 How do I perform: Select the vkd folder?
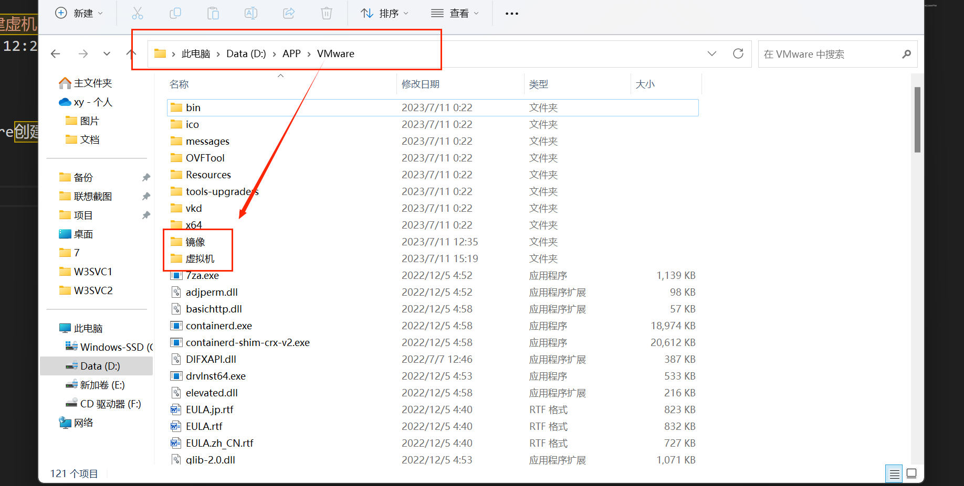[x=186, y=208]
